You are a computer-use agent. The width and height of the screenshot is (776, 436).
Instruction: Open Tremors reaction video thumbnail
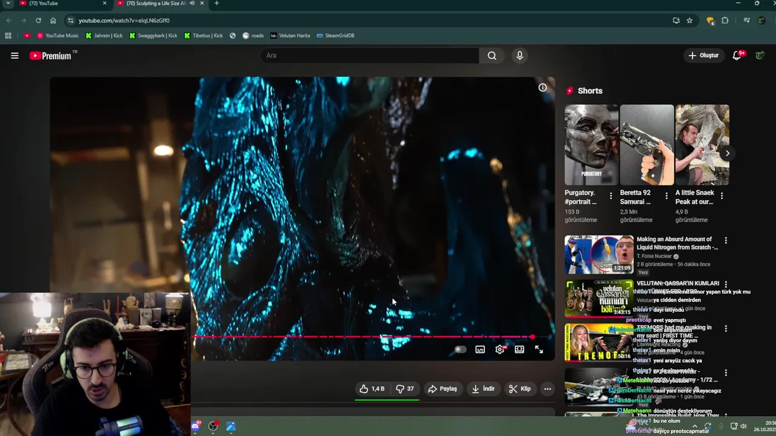(x=599, y=343)
